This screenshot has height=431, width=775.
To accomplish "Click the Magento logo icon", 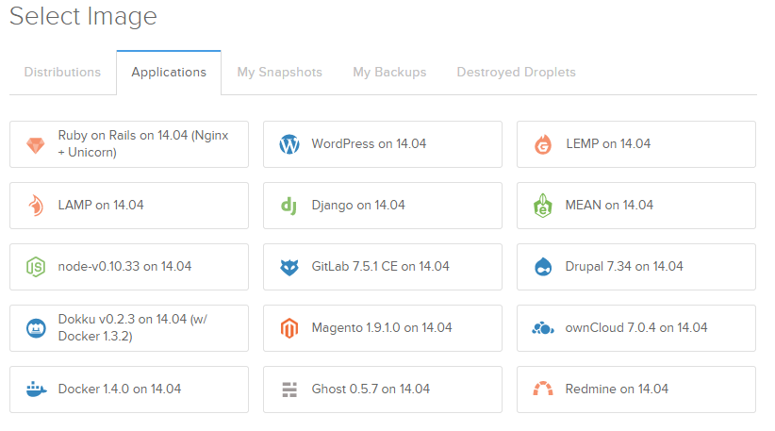I will (x=289, y=328).
